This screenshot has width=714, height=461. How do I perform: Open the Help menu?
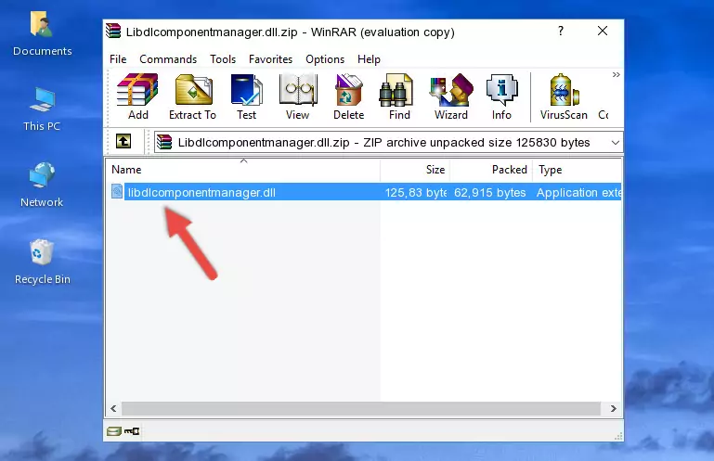(369, 59)
